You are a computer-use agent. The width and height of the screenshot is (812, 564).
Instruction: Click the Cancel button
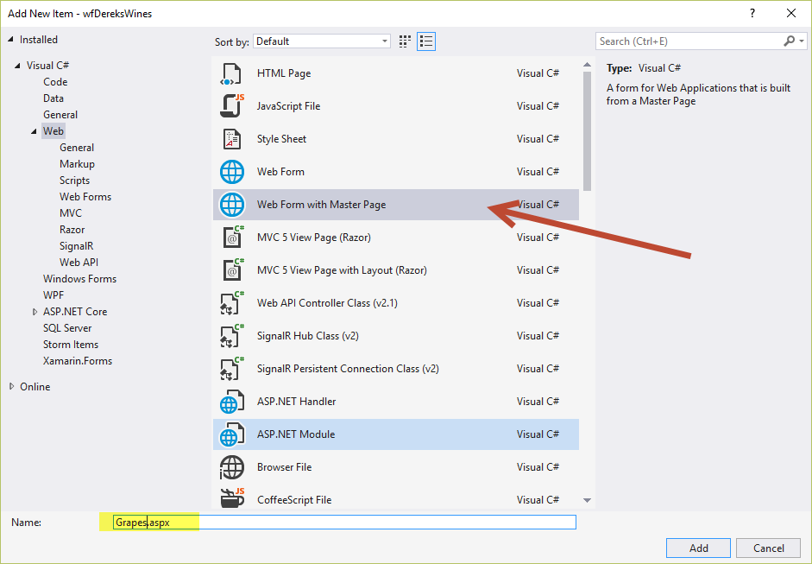[769, 548]
